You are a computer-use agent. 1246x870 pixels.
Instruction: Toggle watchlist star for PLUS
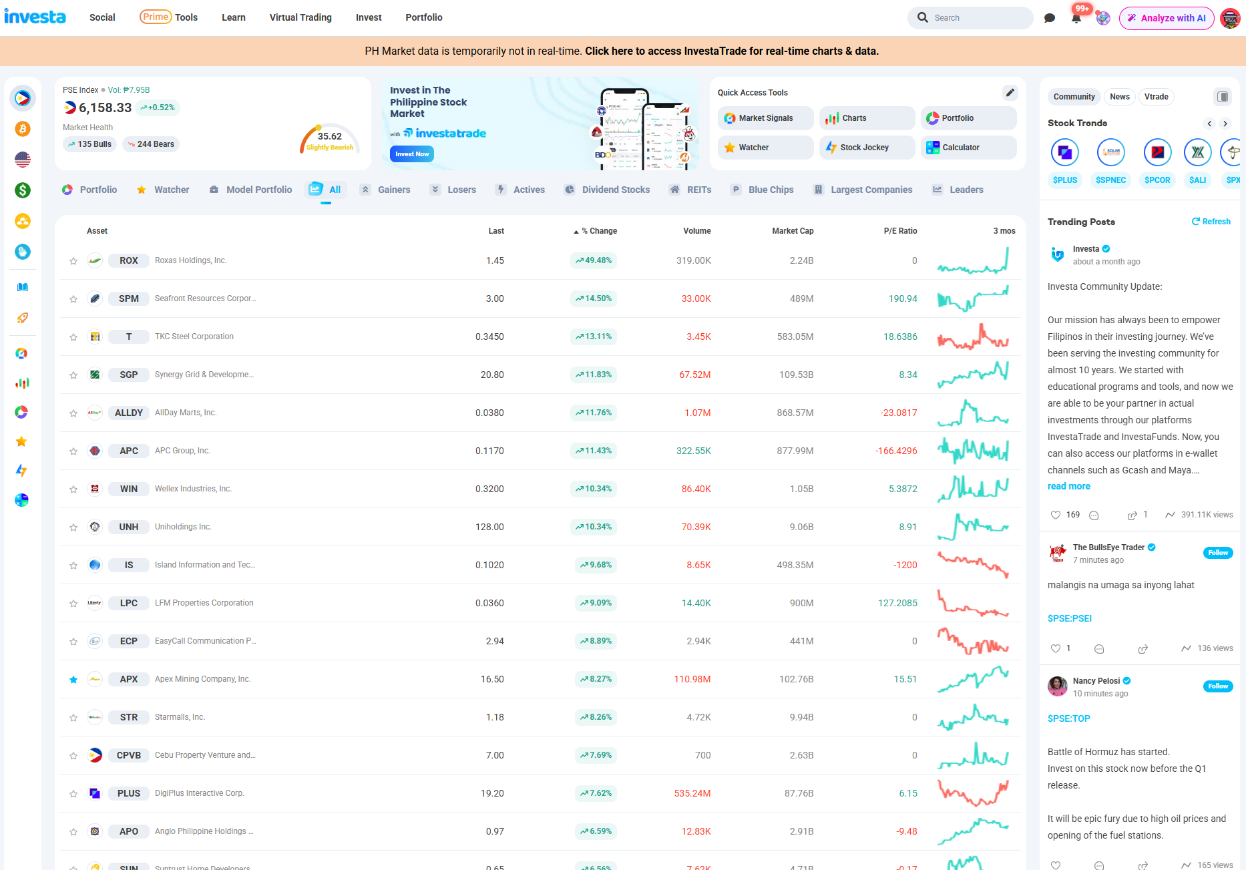[73, 794]
